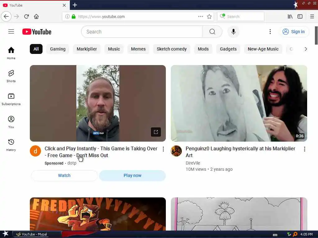
Task: Open Subscriptions in the sidebar
Action: [11, 99]
